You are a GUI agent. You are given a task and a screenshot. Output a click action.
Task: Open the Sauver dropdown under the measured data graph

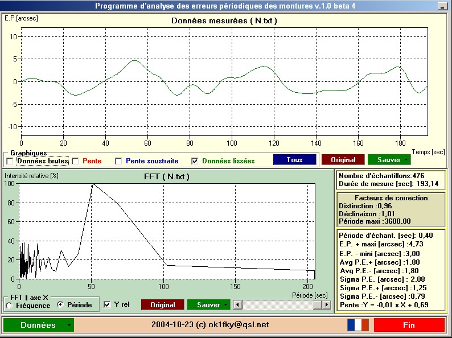click(x=406, y=160)
